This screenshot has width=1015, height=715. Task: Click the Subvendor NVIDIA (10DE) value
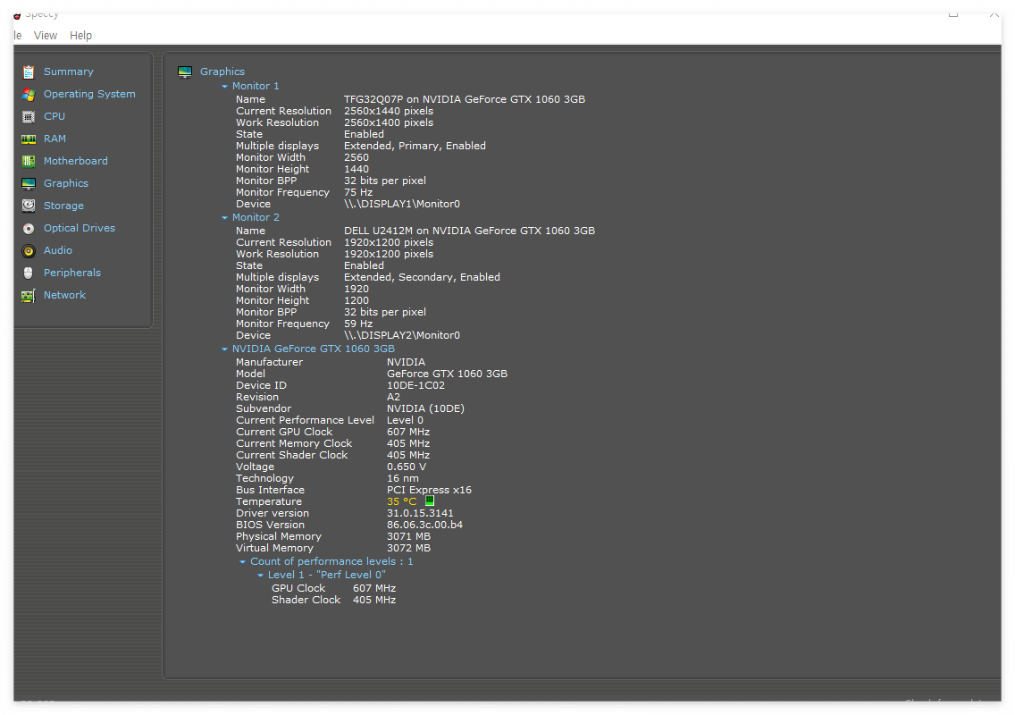(x=425, y=408)
